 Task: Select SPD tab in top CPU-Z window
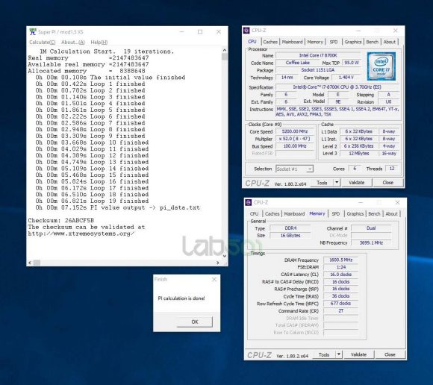pos(334,42)
